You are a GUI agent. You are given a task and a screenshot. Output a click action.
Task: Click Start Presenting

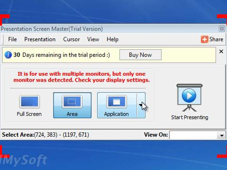[189, 102]
